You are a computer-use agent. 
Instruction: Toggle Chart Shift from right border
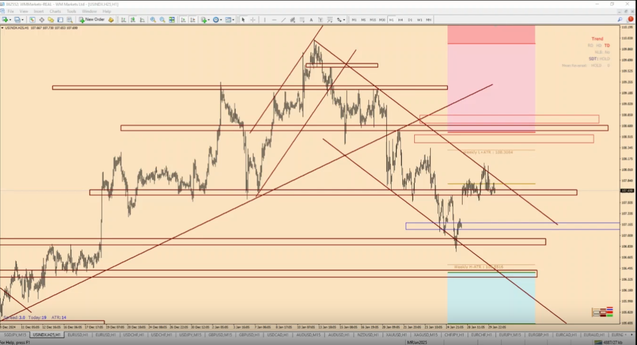pyautogui.click(x=193, y=20)
